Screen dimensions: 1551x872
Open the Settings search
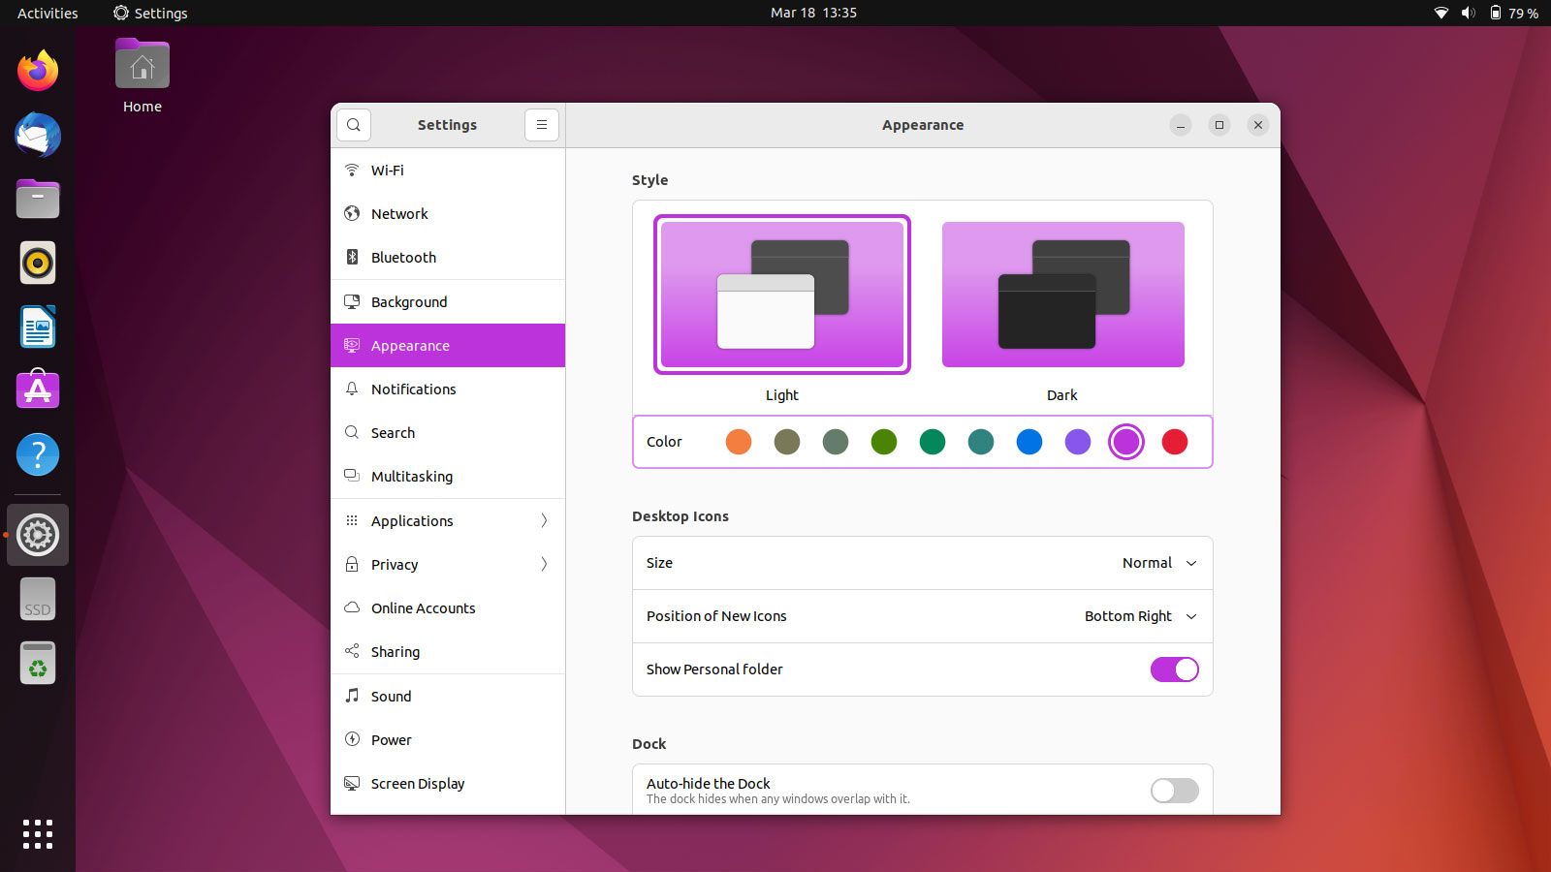click(353, 125)
